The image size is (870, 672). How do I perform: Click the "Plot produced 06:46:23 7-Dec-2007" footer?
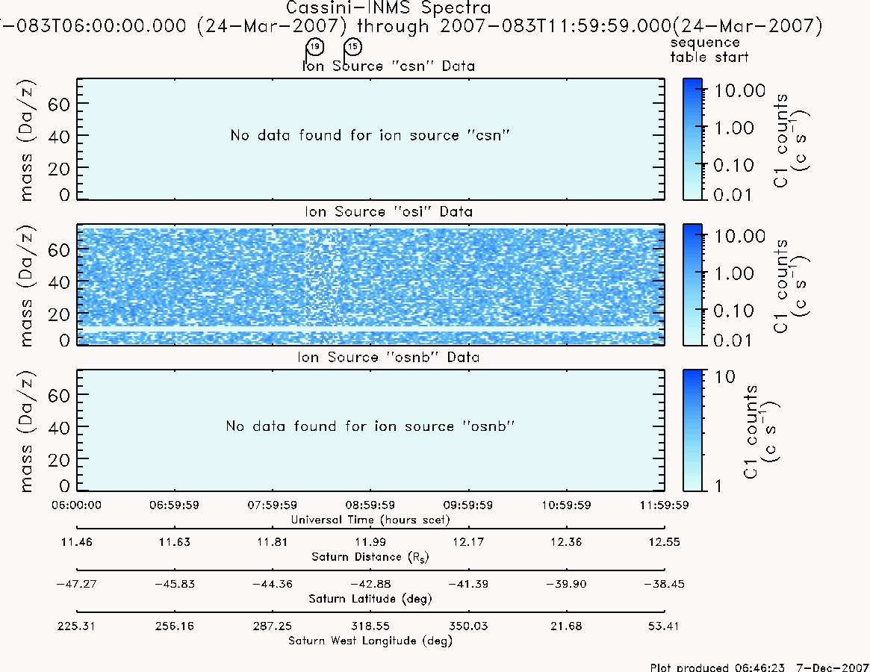tap(759, 667)
